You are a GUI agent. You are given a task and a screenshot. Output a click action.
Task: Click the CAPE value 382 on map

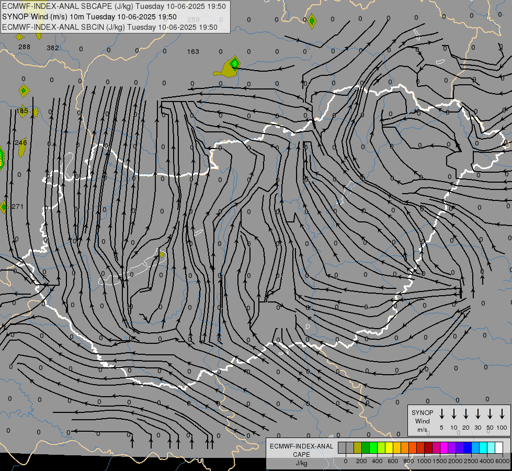point(53,48)
